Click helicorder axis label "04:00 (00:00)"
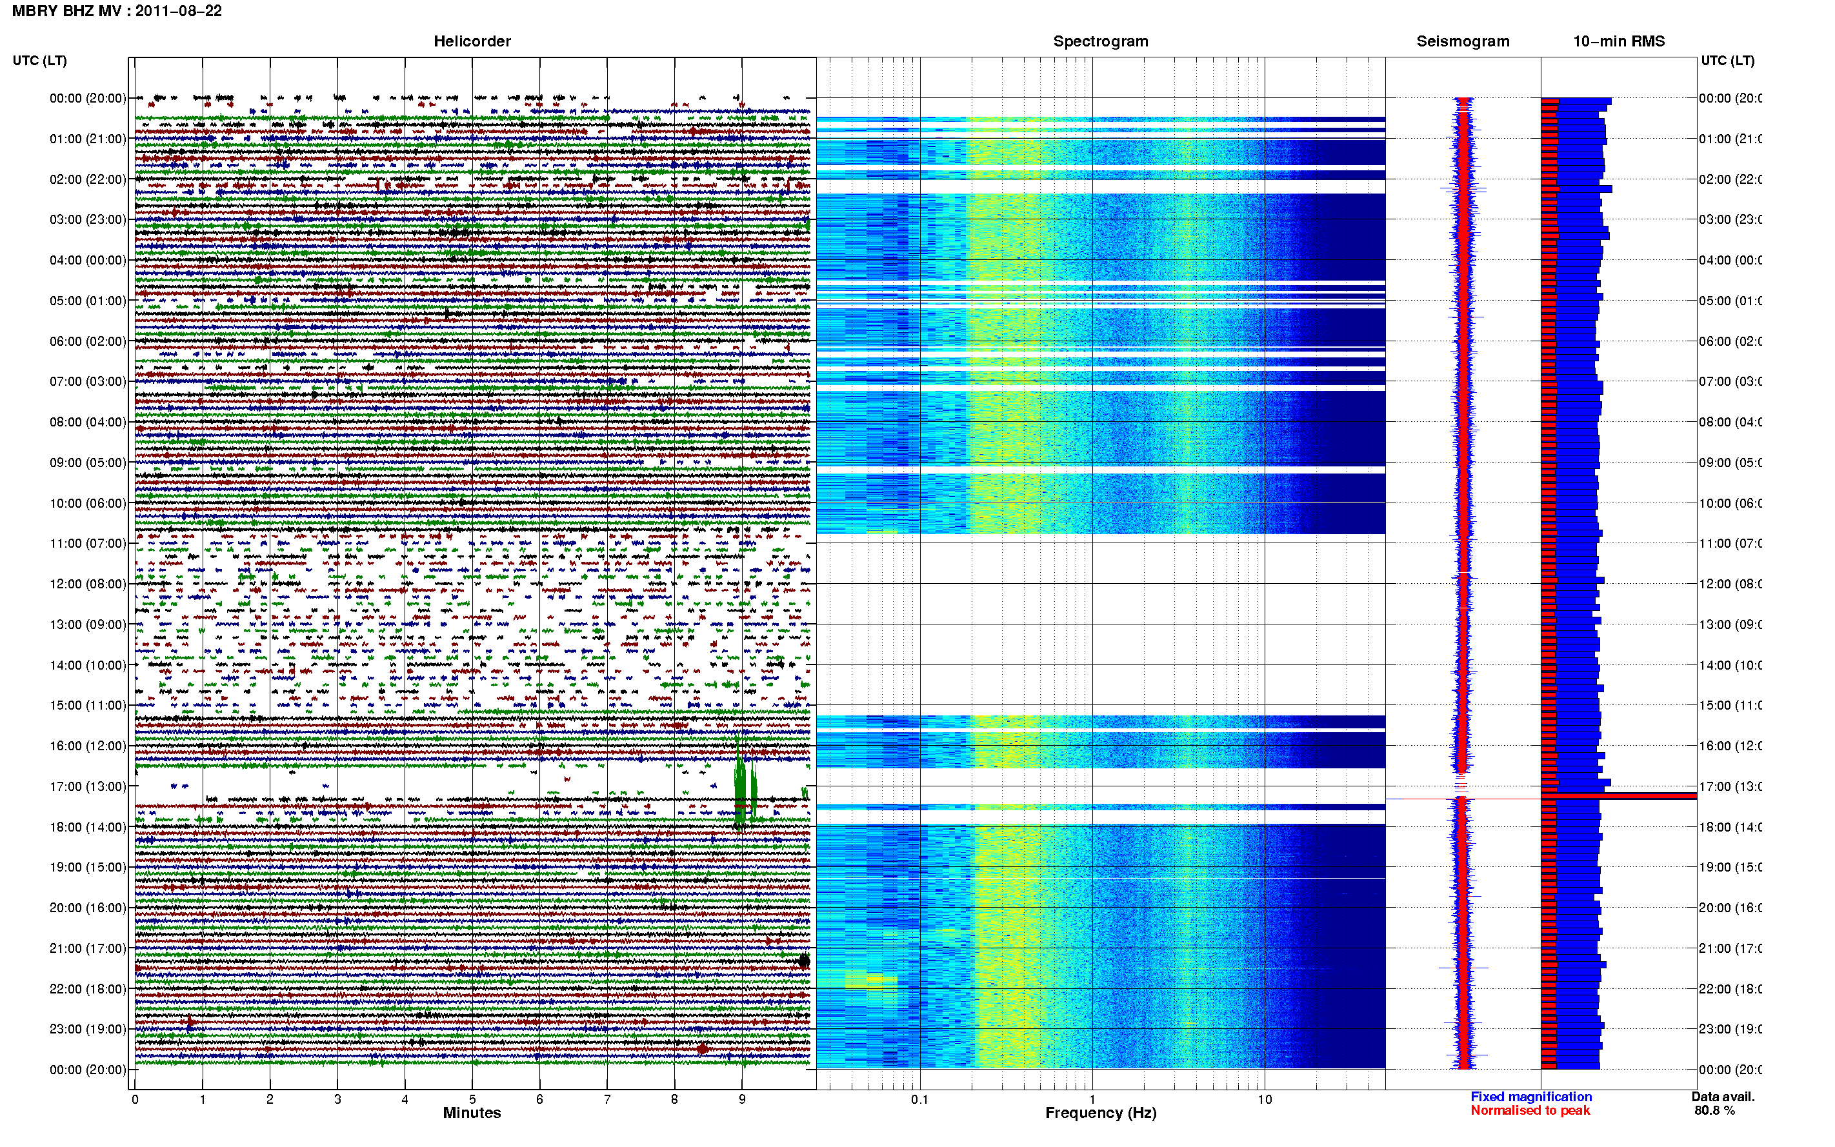The height and width of the screenshot is (1147, 1835). click(x=88, y=260)
